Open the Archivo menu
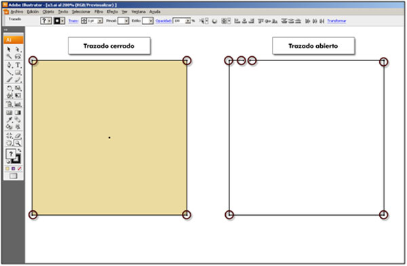This screenshot has height=266, width=407. point(16,12)
